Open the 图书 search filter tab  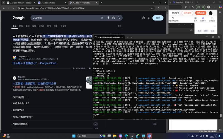click(49, 26)
